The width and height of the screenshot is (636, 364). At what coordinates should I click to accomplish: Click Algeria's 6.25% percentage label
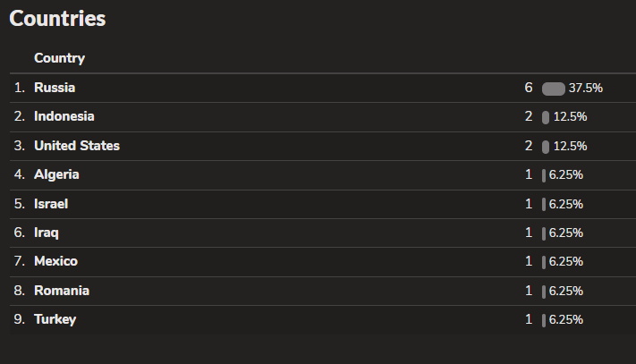566,174
